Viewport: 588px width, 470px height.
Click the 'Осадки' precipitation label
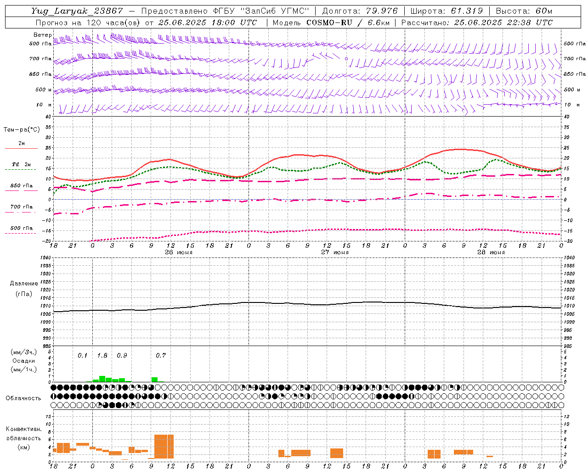pyautogui.click(x=24, y=361)
